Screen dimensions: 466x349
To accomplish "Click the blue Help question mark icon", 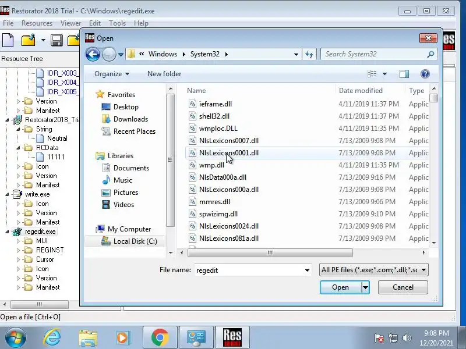I will coord(425,74).
